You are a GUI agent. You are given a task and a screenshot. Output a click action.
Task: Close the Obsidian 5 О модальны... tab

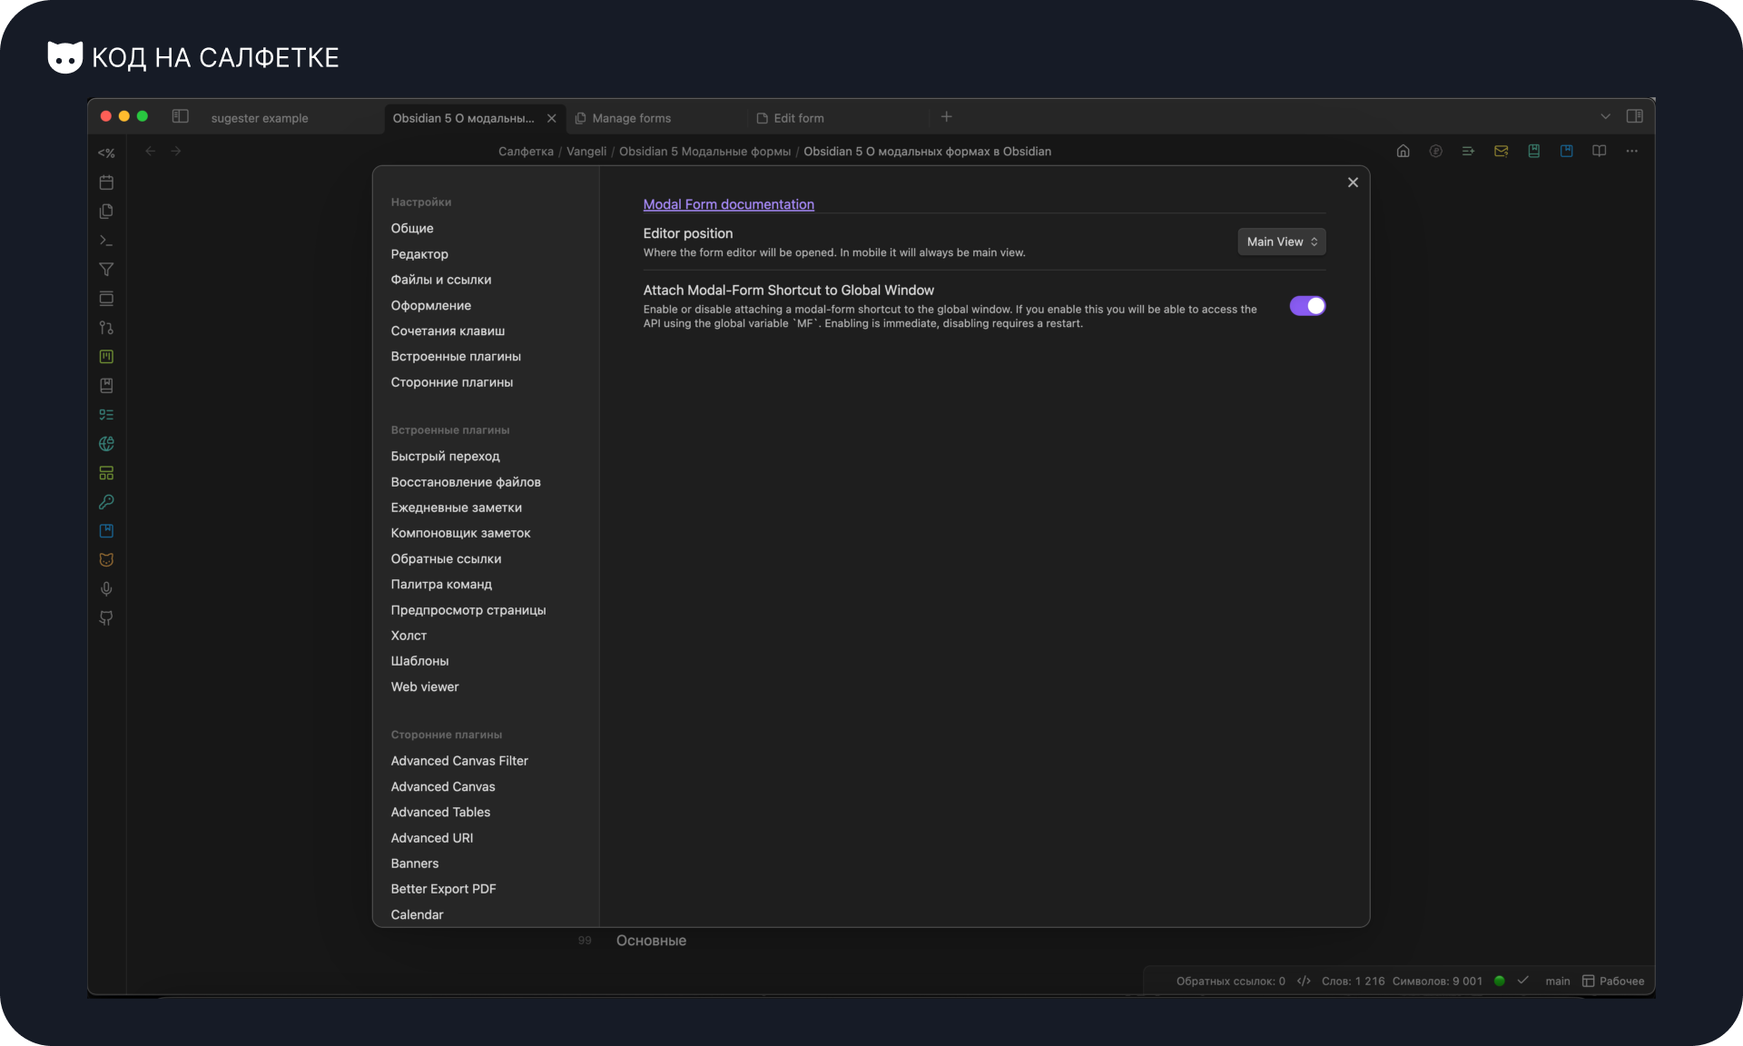pos(551,118)
